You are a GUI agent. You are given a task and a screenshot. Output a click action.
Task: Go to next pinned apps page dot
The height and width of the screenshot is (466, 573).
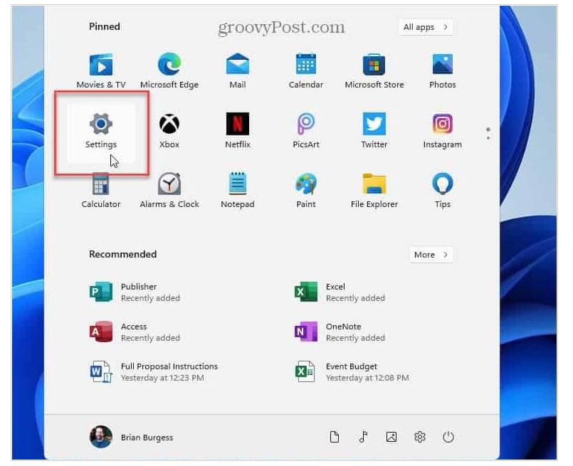tap(488, 138)
